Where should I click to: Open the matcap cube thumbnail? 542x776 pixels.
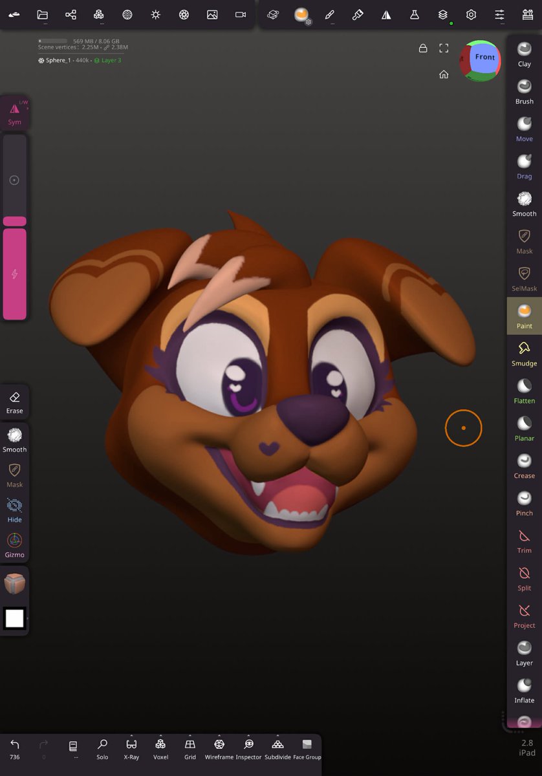pos(14,583)
